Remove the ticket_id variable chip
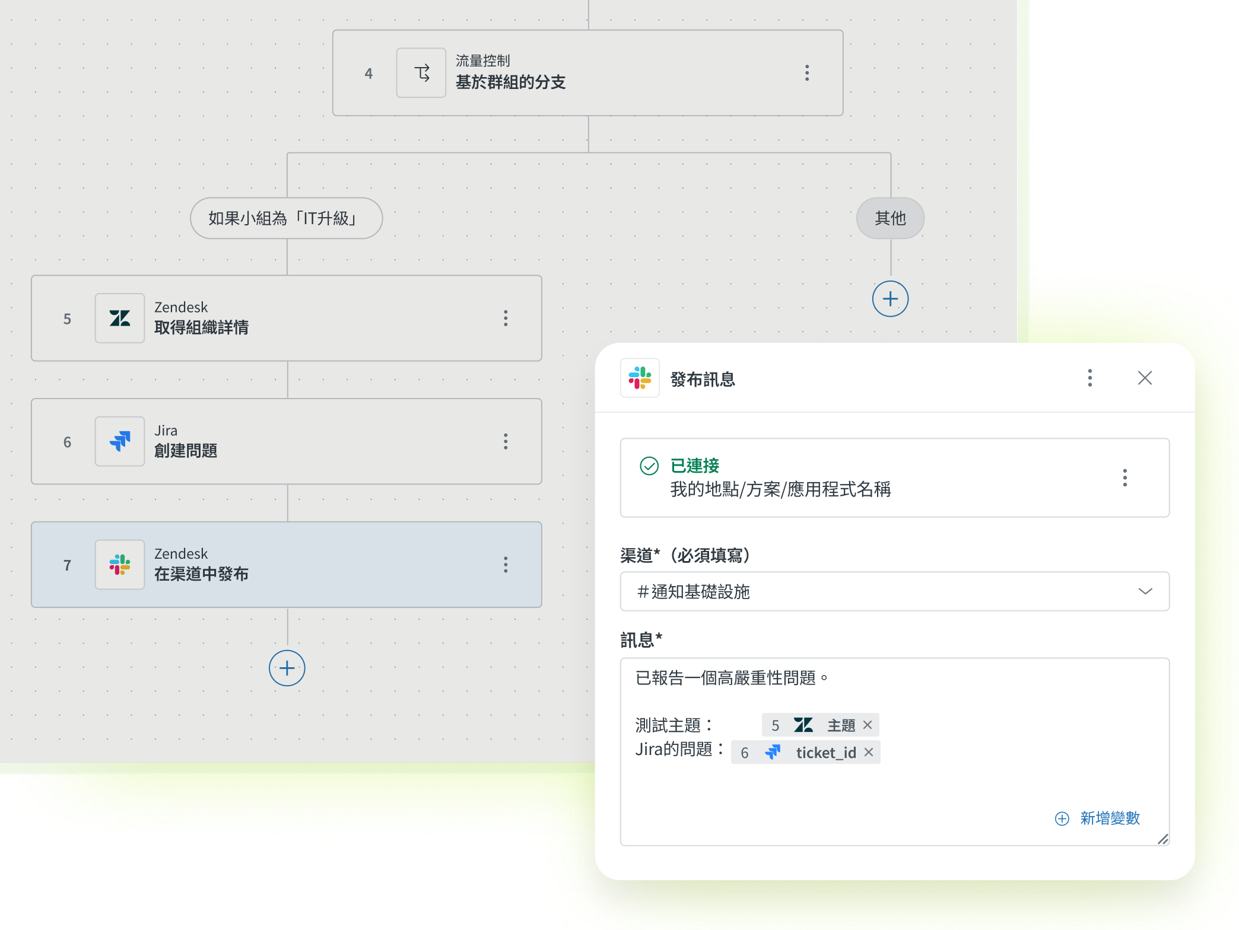The height and width of the screenshot is (930, 1239). coord(869,752)
